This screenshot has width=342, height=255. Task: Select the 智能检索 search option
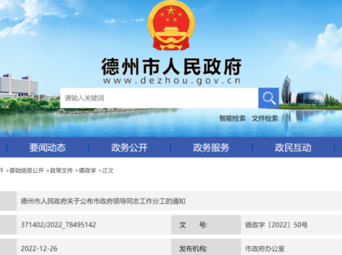(x=233, y=119)
